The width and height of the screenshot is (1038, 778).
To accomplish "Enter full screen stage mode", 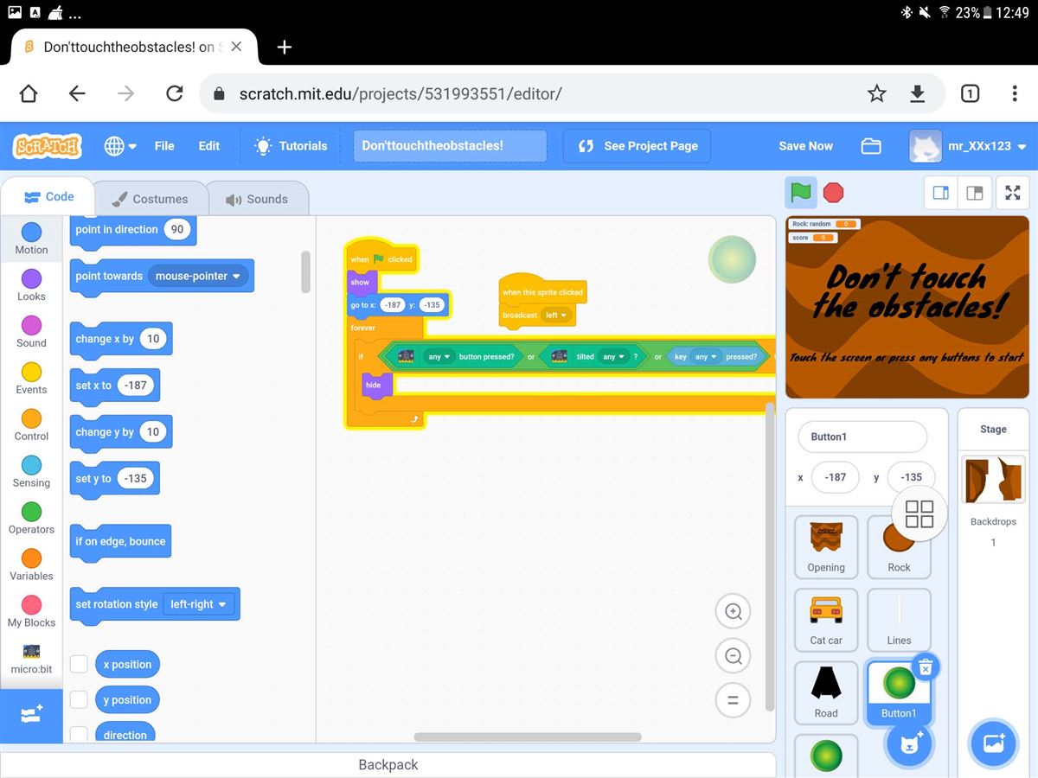I will point(1013,193).
